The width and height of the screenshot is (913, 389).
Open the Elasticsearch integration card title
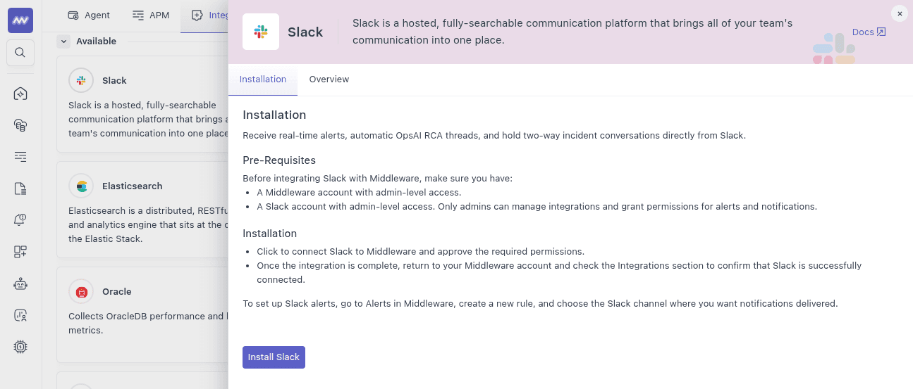pyautogui.click(x=133, y=186)
